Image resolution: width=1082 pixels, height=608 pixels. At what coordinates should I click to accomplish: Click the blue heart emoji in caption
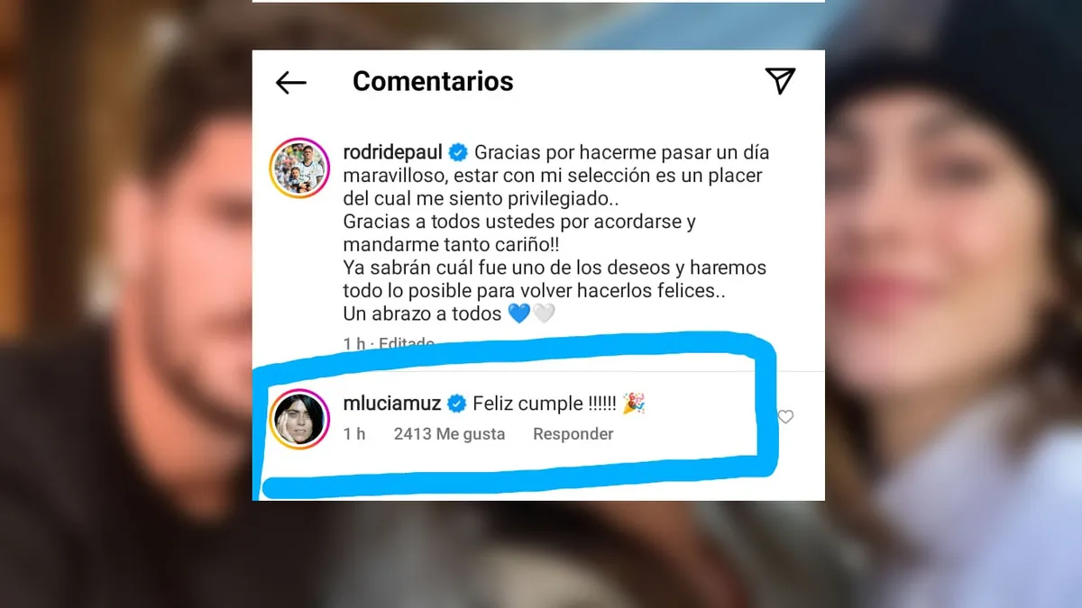point(518,314)
